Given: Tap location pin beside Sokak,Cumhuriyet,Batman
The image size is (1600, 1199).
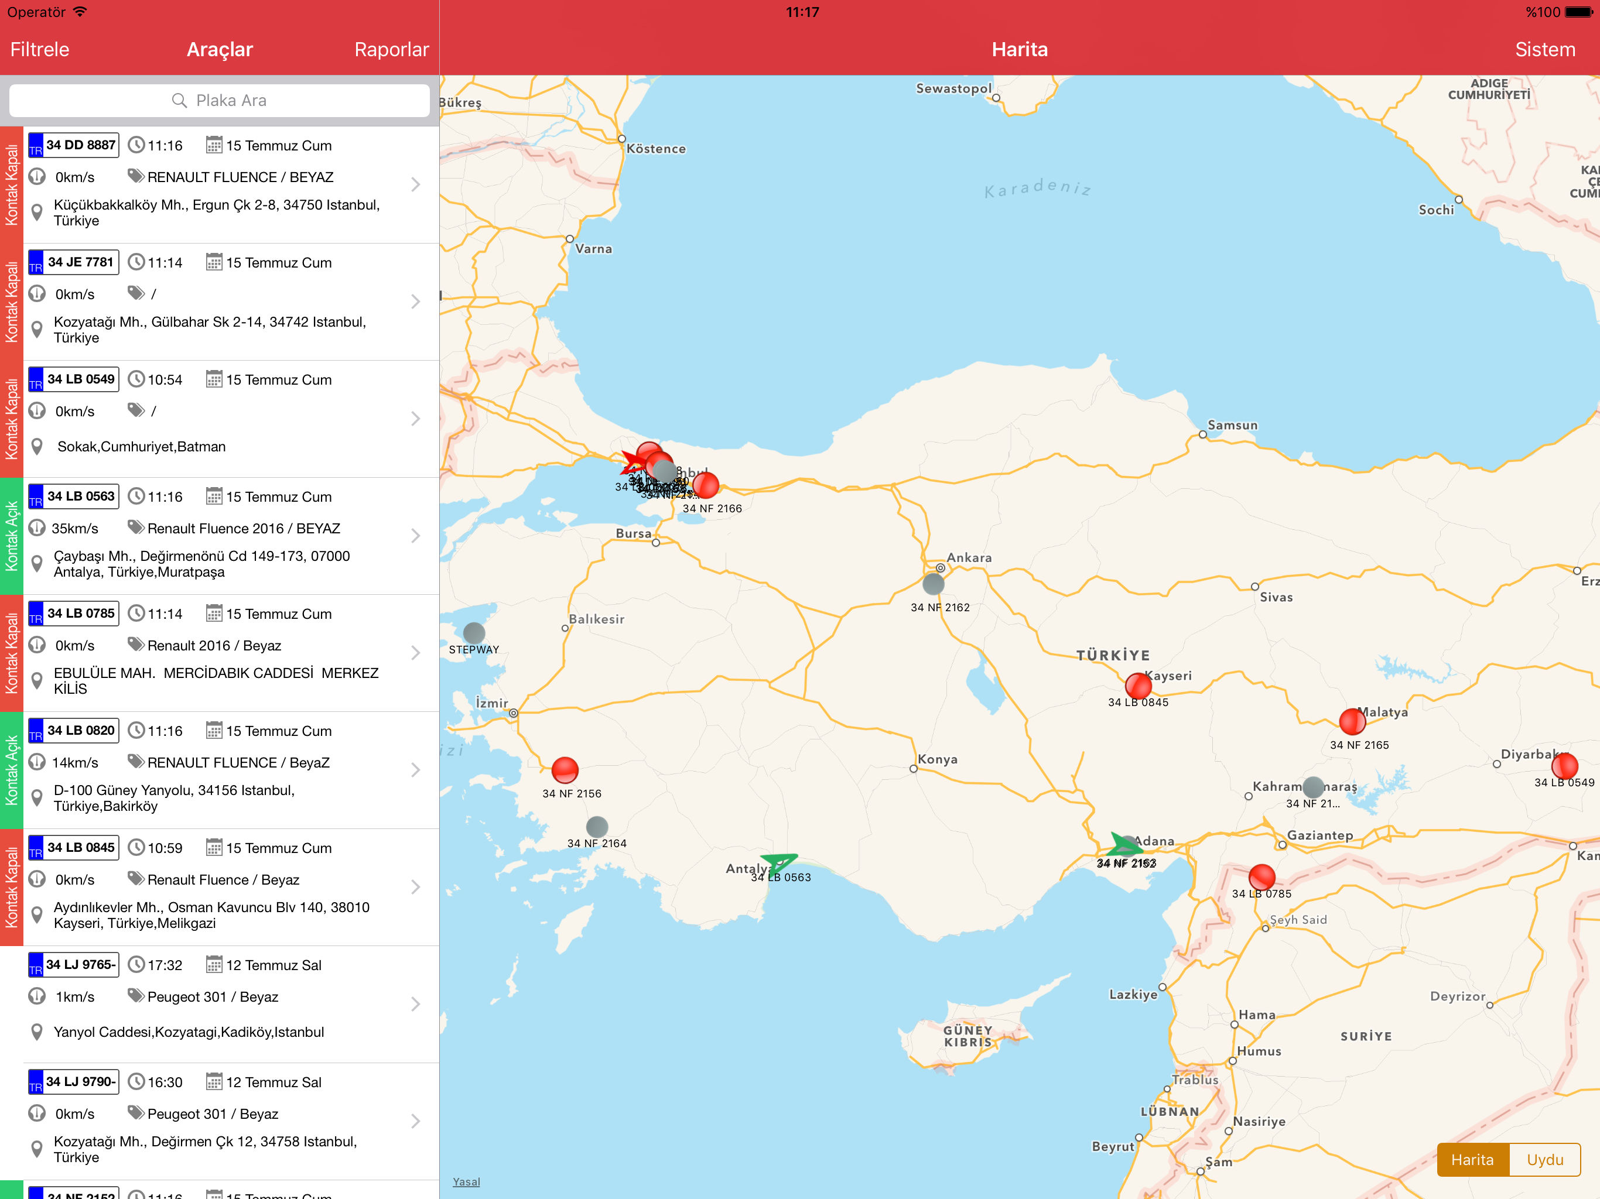Looking at the screenshot, I should (x=37, y=447).
